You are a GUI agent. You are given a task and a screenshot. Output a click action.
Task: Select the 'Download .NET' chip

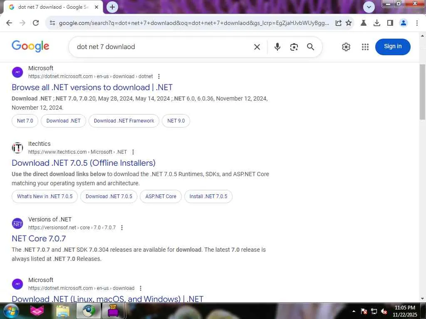coord(63,121)
